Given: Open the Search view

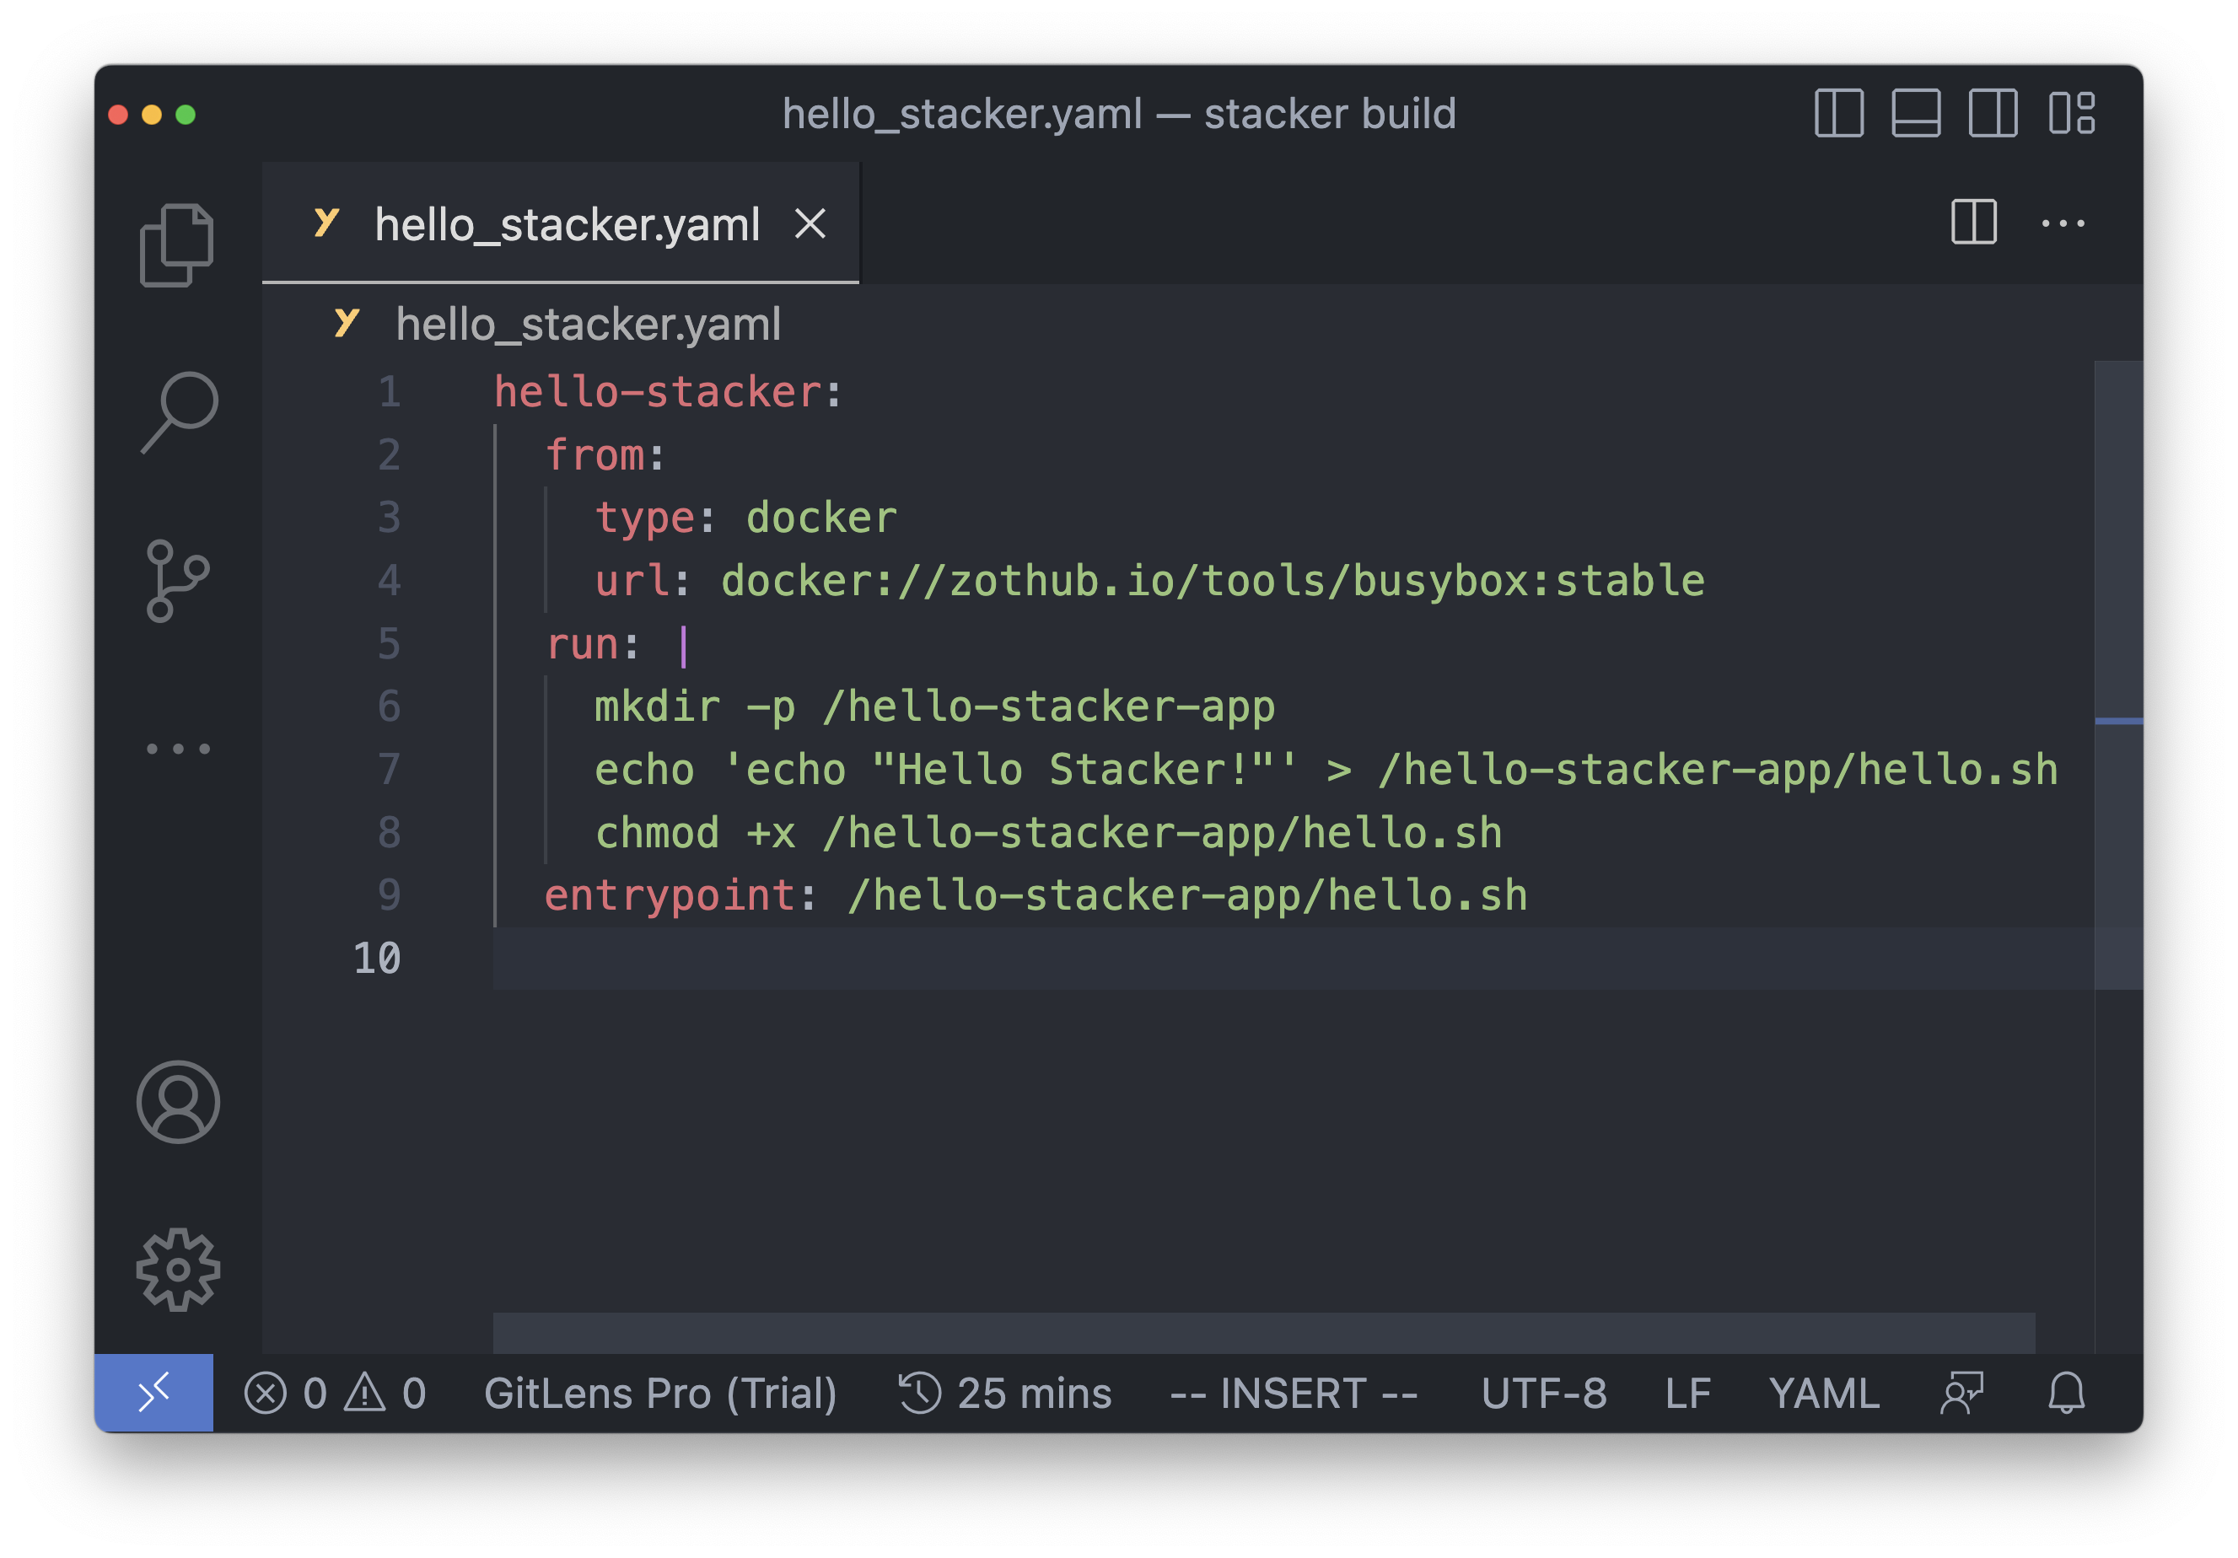Looking at the screenshot, I should [x=180, y=412].
